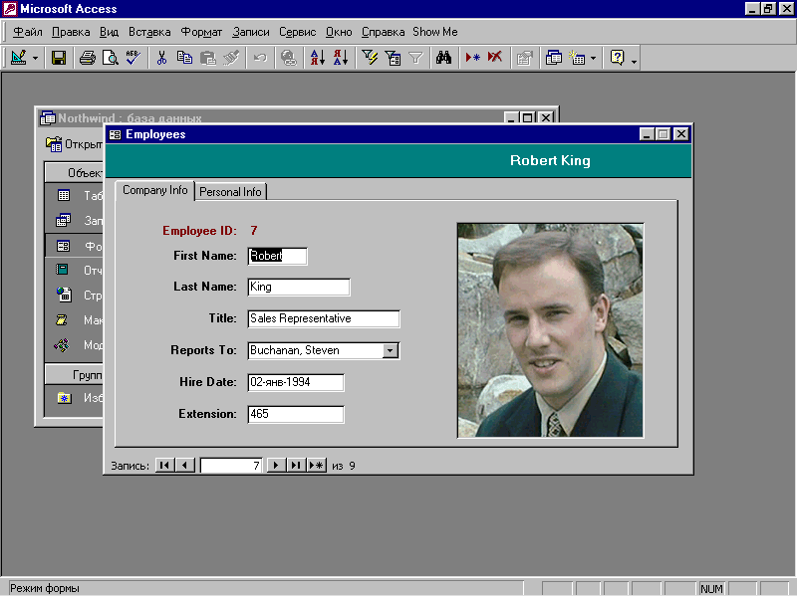Open the Правка menu

pos(71,32)
